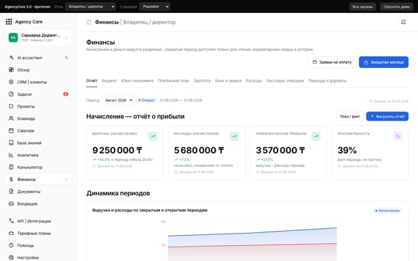Open Документы in the sidebar

39,191
